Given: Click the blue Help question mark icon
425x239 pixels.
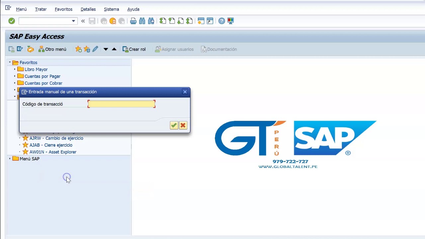Looking at the screenshot, I should click(221, 21).
